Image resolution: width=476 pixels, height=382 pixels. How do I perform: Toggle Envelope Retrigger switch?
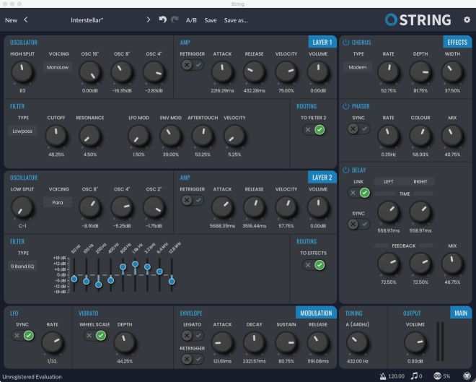click(x=193, y=359)
